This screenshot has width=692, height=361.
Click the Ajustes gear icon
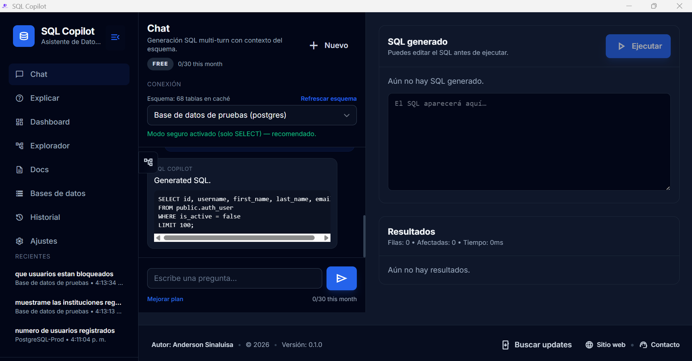[x=19, y=241]
